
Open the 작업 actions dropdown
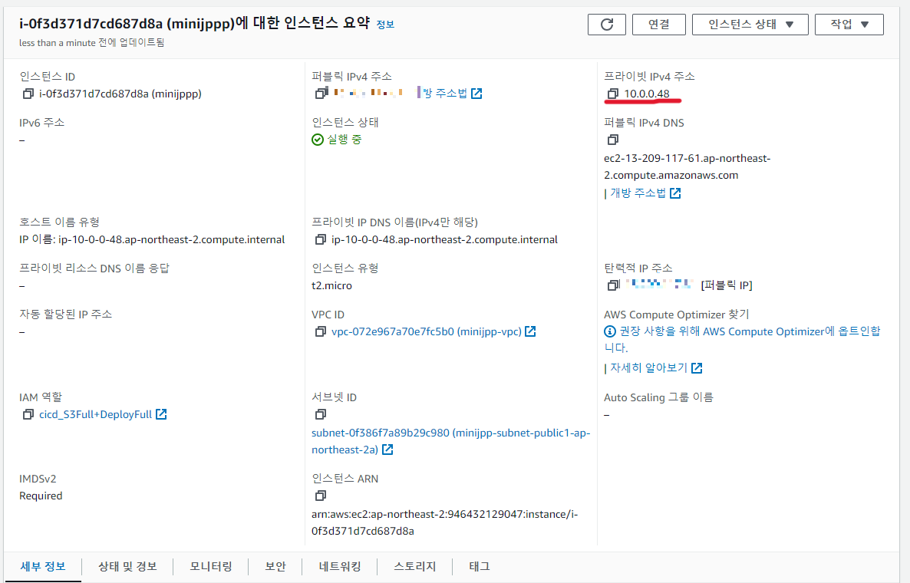pos(849,25)
